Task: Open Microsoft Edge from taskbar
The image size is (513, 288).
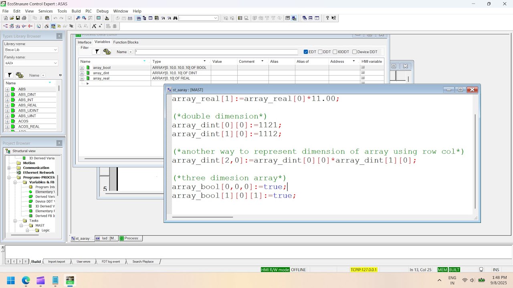Action: [x=26, y=280]
